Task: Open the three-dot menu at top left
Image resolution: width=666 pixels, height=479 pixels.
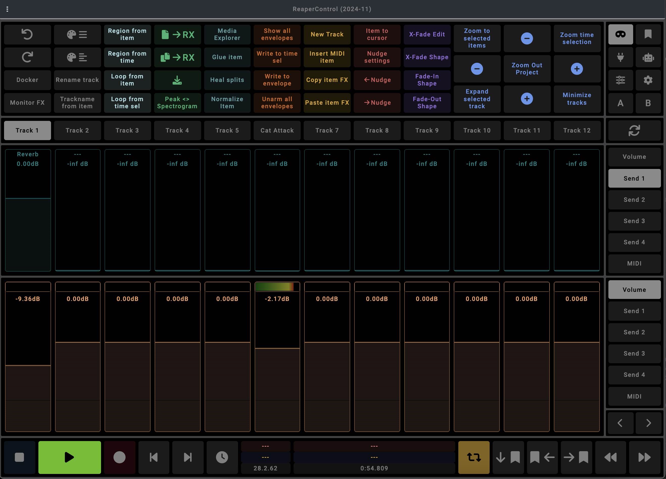Action: pos(7,9)
